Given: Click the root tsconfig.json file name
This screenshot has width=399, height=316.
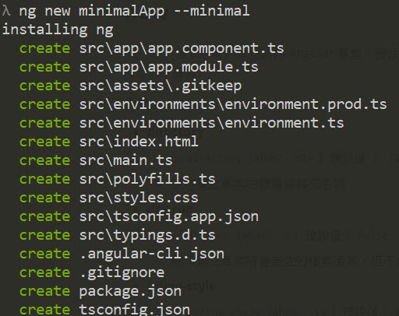Looking at the screenshot, I should pos(134,310).
